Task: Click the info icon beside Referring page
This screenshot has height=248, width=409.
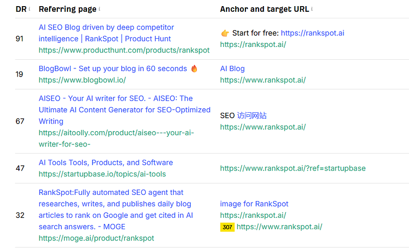Action: (x=99, y=9)
